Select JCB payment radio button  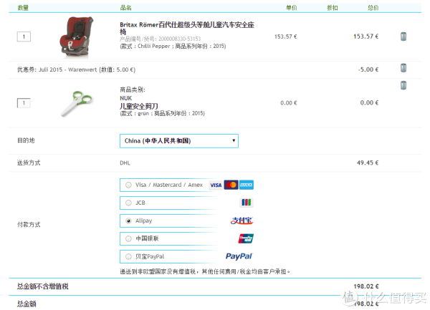tap(128, 203)
